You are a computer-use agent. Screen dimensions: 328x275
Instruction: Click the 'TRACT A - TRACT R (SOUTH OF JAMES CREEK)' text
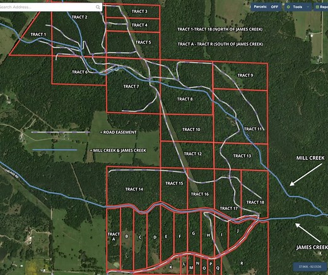coord(220,44)
